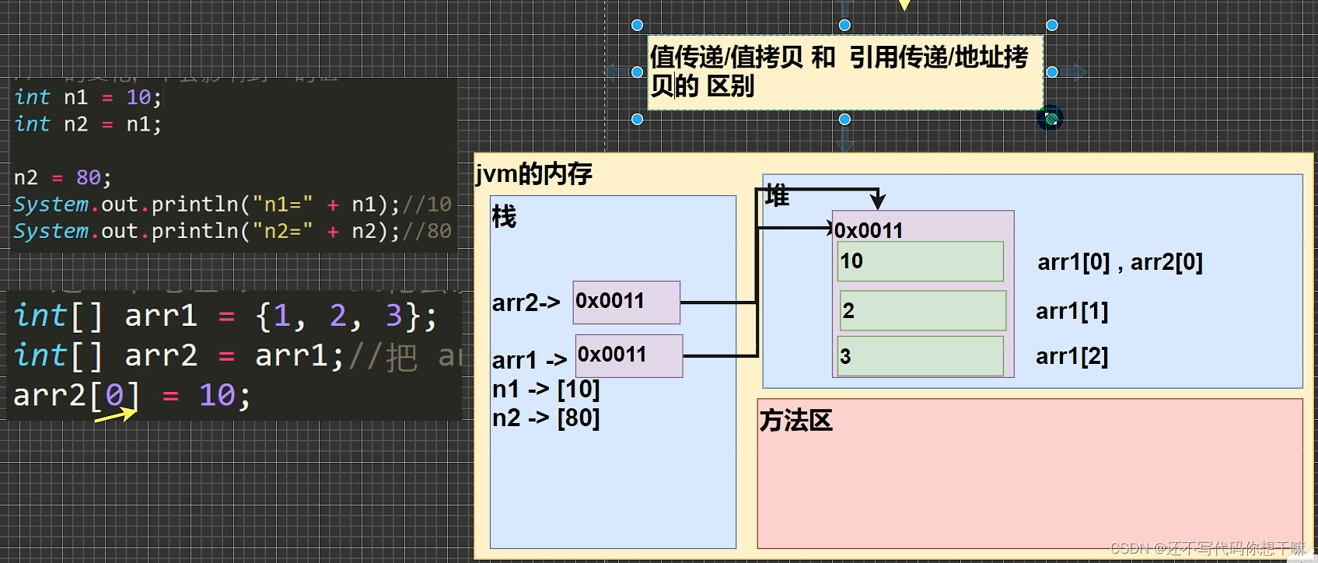Click the left-middle resize handle of the title box

click(x=637, y=72)
